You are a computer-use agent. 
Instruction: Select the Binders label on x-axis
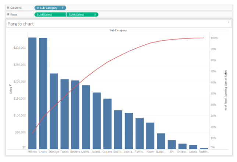[x=75, y=151]
